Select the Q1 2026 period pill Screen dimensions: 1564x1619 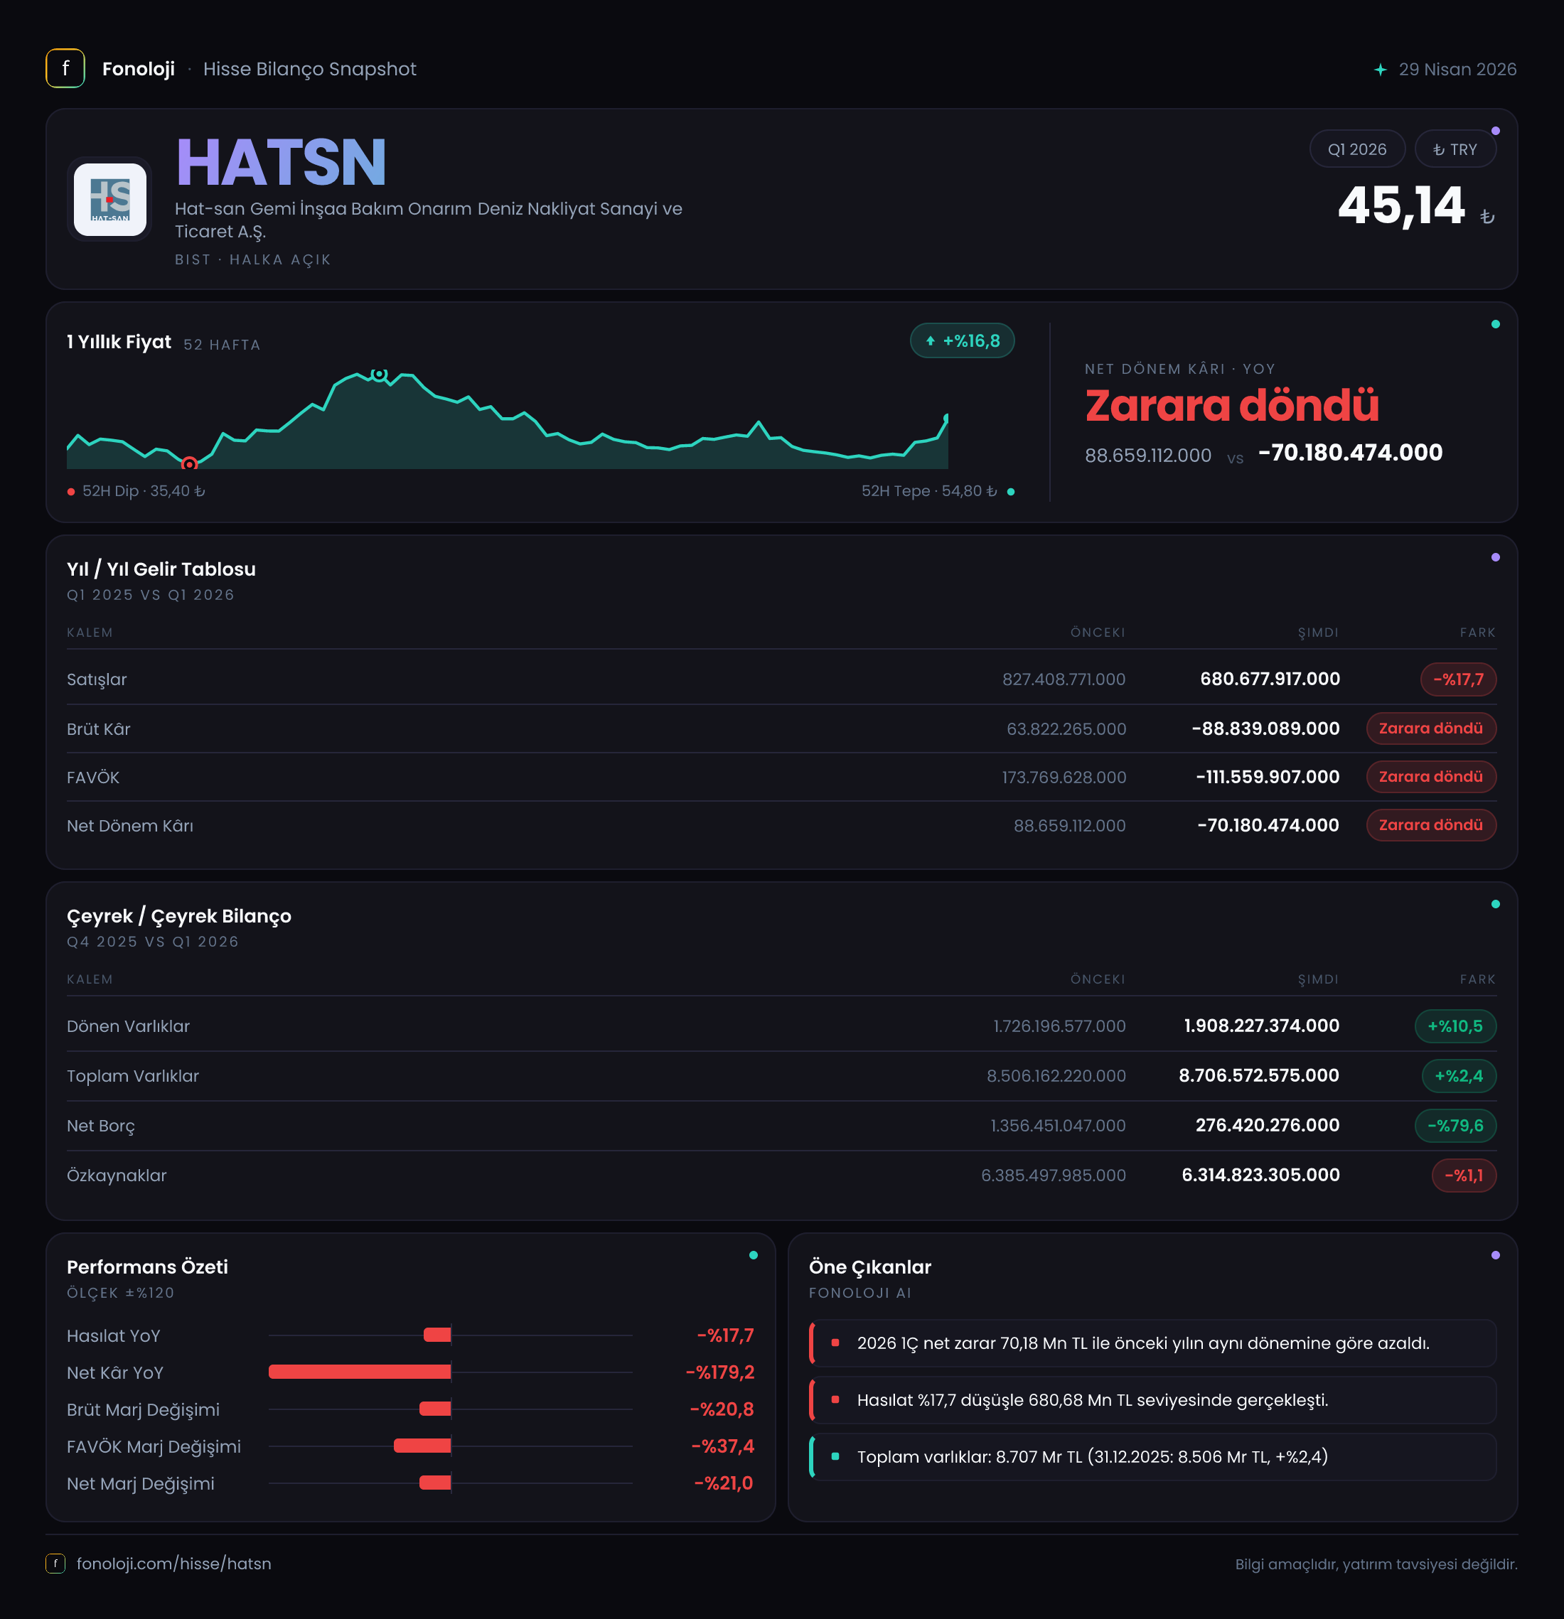(1357, 149)
